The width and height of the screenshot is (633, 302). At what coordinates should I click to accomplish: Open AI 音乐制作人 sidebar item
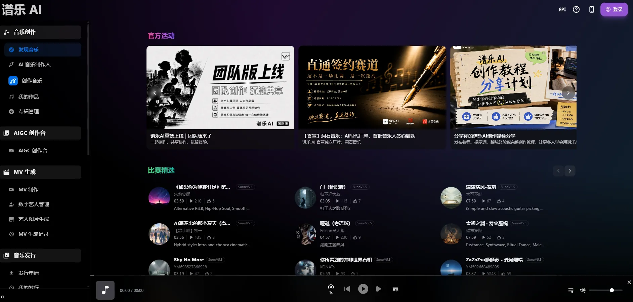point(43,65)
